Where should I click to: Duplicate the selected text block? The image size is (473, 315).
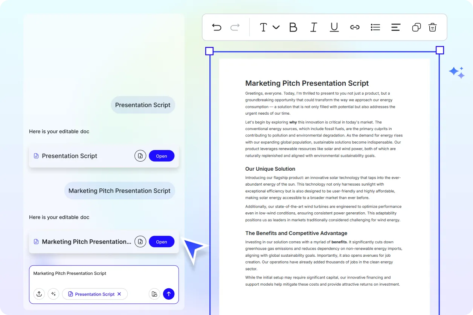point(416,27)
